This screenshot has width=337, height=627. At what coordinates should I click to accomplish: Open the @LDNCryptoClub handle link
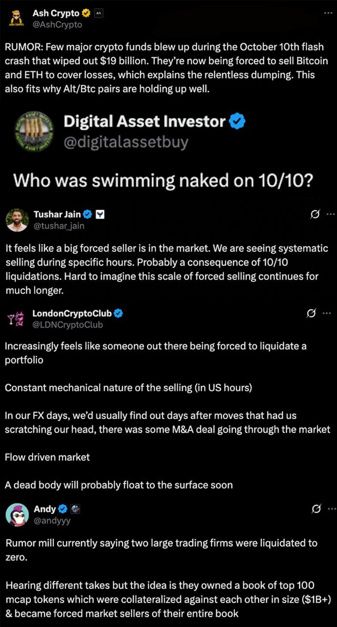point(67,324)
